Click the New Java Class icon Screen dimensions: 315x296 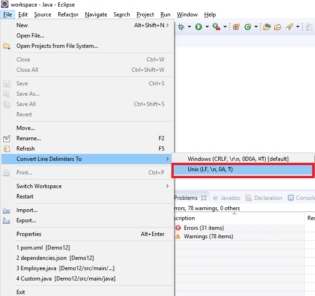point(248,27)
